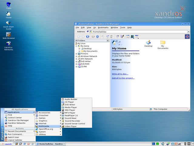Expand the Windows Network tree node

76,56
